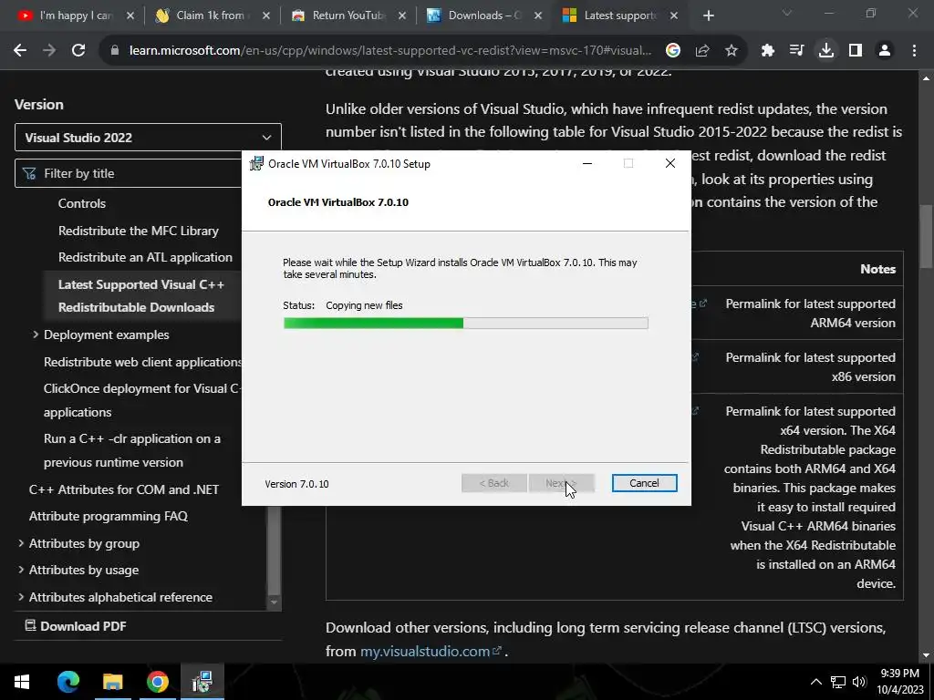Image resolution: width=934 pixels, height=700 pixels.
Task: Open Chrome profile icon
Action: 885,51
